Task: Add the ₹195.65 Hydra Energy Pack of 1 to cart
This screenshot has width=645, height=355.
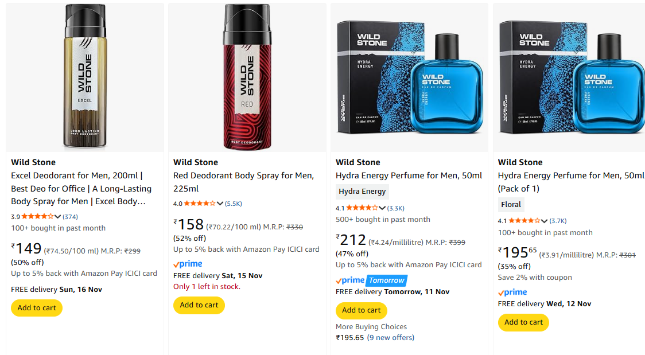Action: click(x=523, y=322)
